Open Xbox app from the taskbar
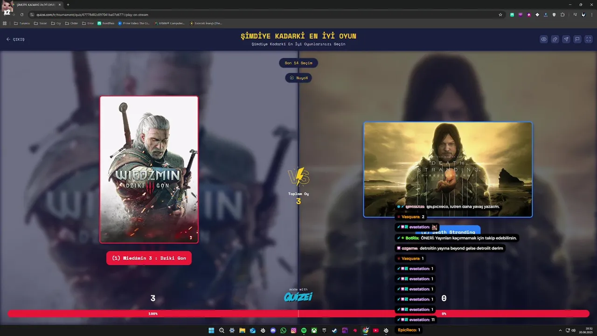The width and height of the screenshot is (597, 336). point(314,330)
